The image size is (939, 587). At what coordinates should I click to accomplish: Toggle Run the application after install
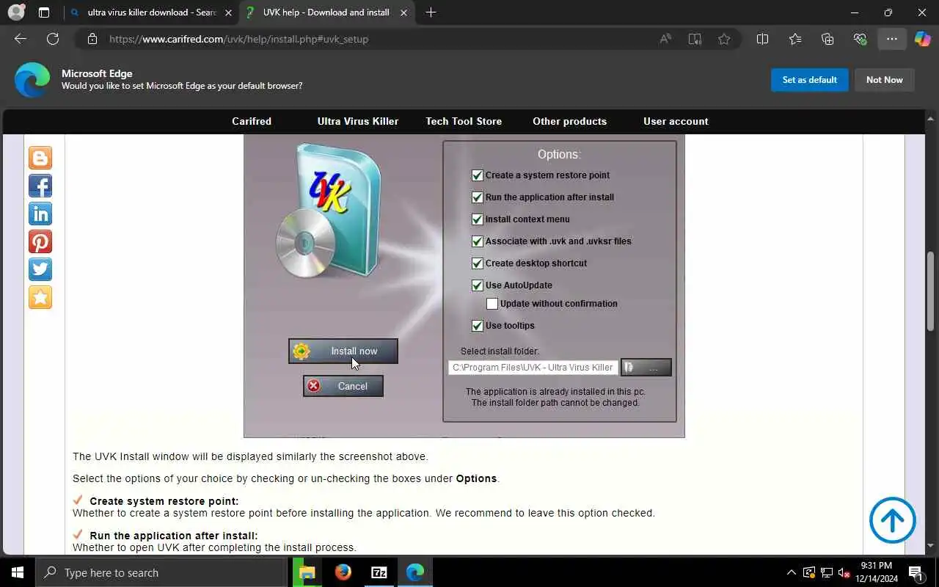478,197
